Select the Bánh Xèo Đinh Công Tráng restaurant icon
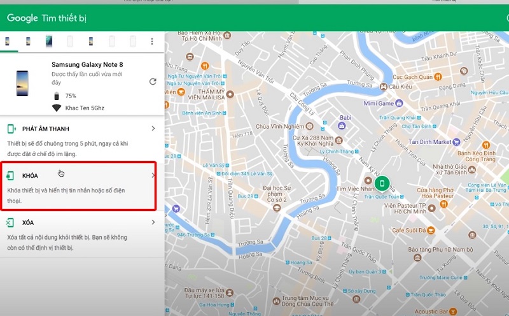 [x=486, y=145]
